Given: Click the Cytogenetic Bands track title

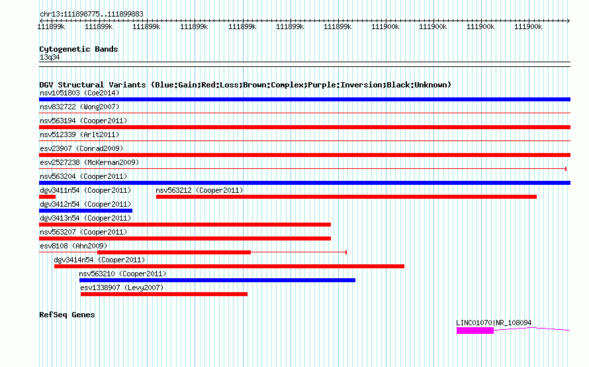Looking at the screenshot, I should pos(79,49).
